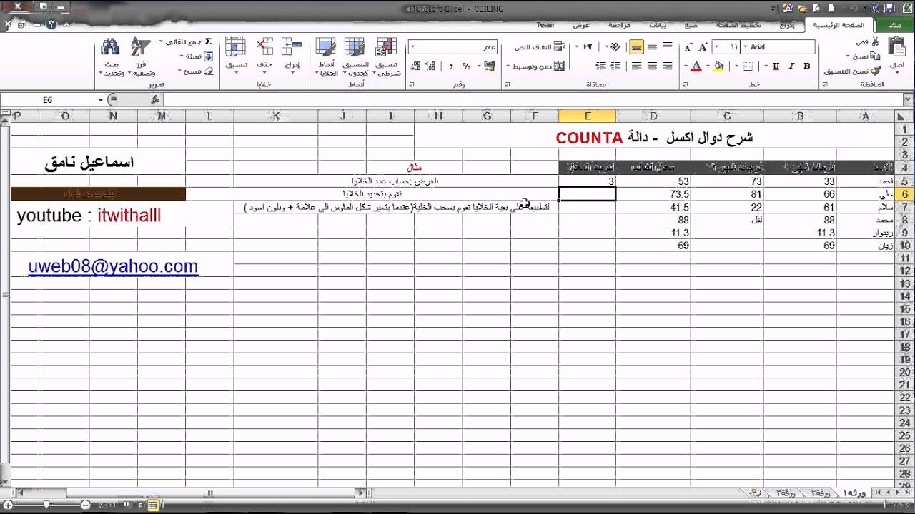Click Wrap Text (التفاف النص)

point(540,47)
